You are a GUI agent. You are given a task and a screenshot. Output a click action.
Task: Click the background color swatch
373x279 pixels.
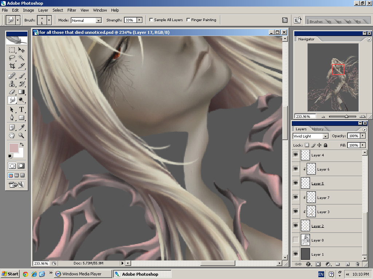[20, 154]
